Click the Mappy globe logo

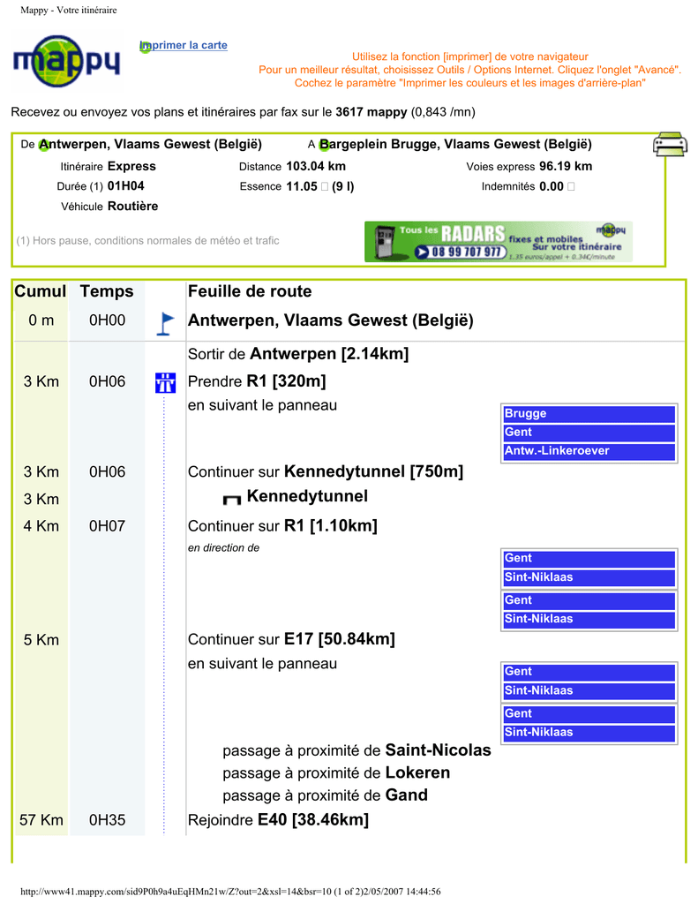coord(66,61)
